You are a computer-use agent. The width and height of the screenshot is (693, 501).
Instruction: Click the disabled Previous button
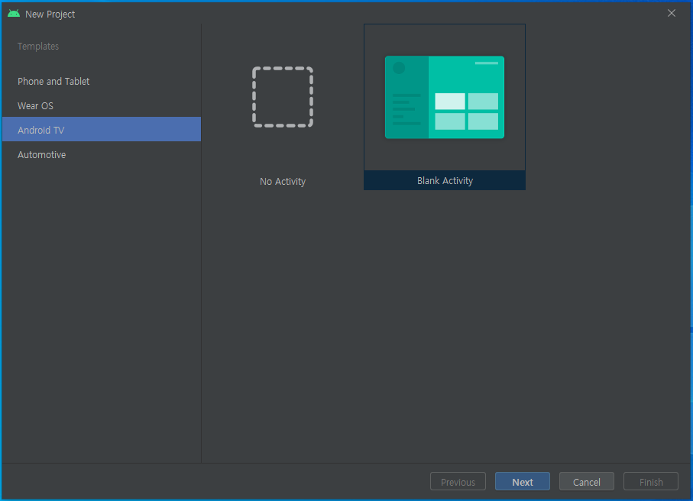click(458, 482)
